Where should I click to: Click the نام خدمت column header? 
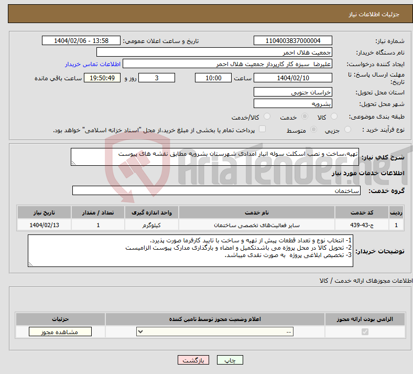[x=256, y=212]
